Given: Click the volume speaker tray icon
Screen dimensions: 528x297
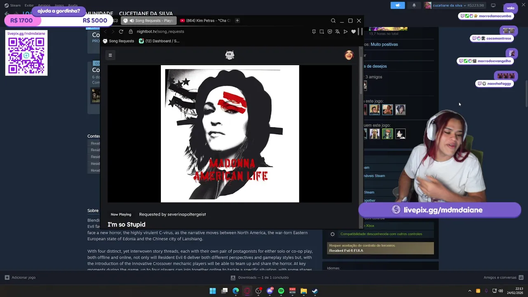Looking at the screenshot, I should [x=501, y=291].
